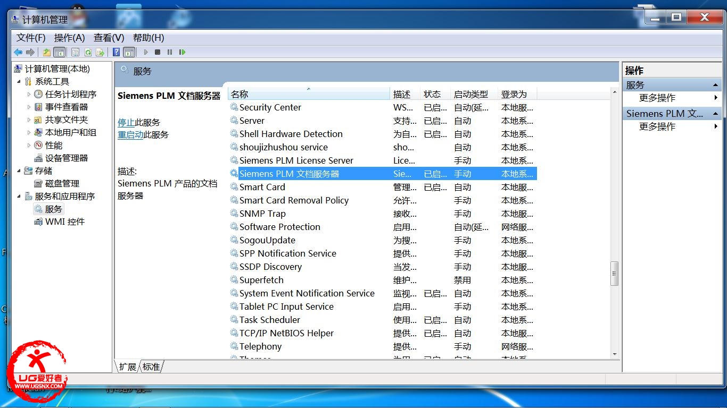Click gear icon of Security Center service

pyautogui.click(x=234, y=107)
